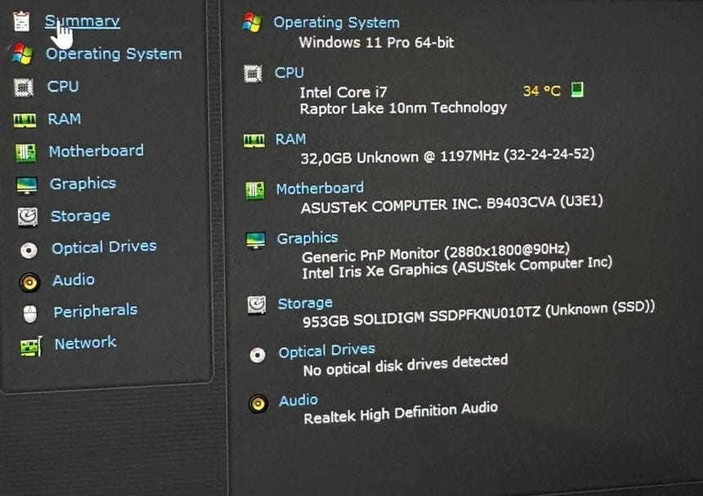Click the Motherboard heading link in summary
Image resolution: width=703 pixels, height=496 pixels.
point(320,188)
